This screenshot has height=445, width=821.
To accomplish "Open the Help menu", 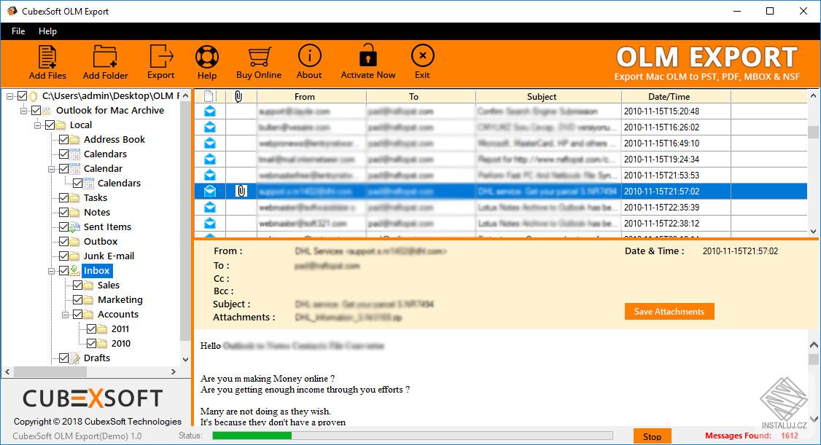I will [x=48, y=31].
